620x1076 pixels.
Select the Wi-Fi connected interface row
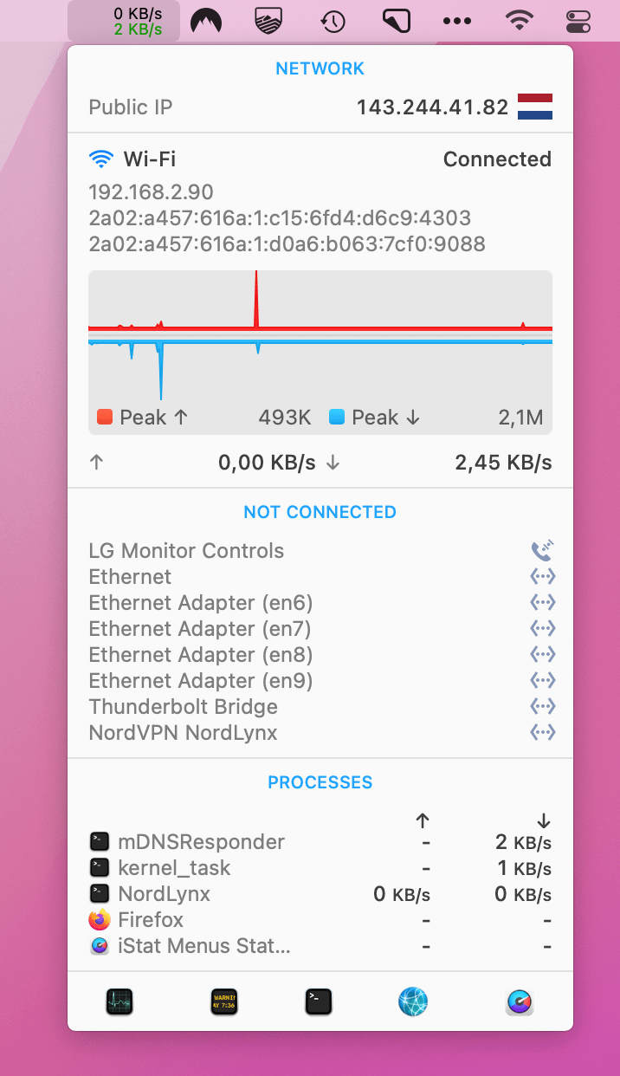(320, 159)
